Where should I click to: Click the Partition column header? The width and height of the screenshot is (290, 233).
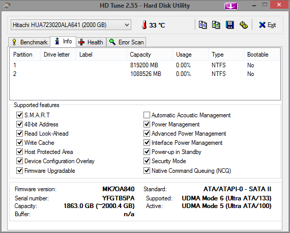pyautogui.click(x=25, y=55)
